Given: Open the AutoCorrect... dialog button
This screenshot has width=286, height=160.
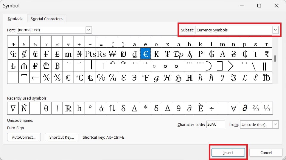Looking at the screenshot, I should [24, 137].
